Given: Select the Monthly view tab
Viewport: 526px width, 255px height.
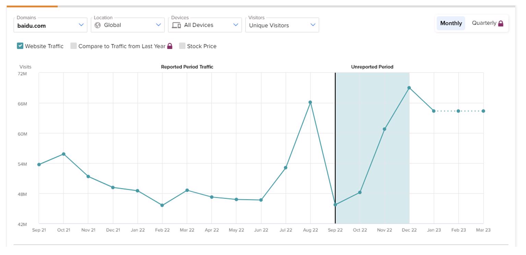Looking at the screenshot, I should 451,23.
